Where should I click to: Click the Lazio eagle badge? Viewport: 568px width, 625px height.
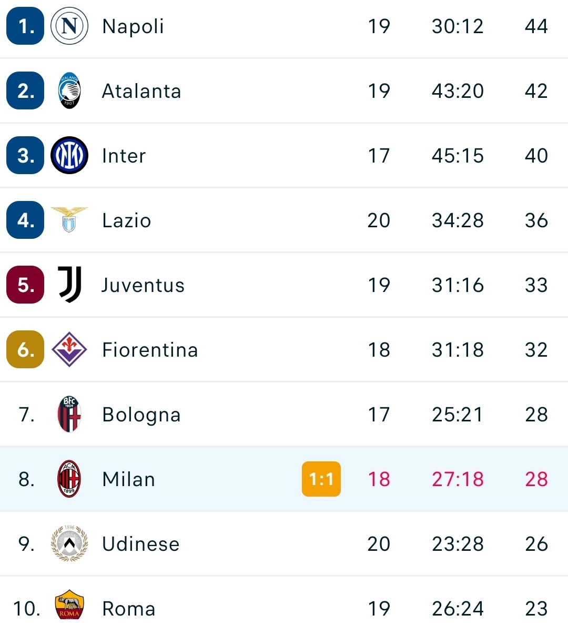[69, 220]
